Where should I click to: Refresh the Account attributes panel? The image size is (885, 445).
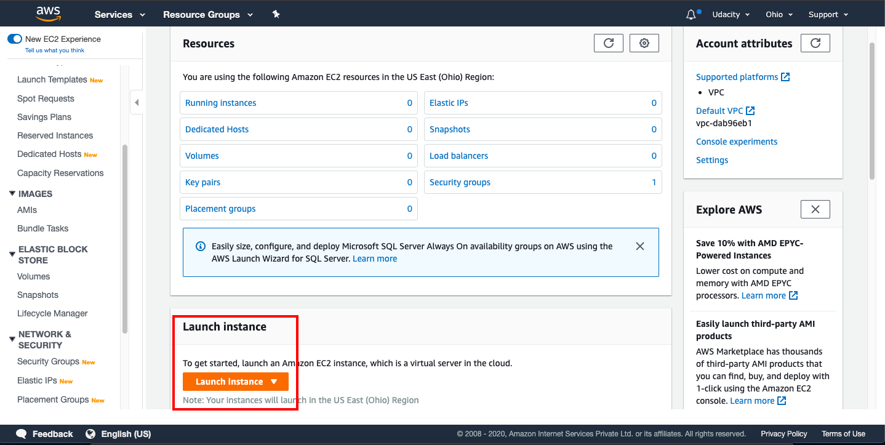[815, 43]
